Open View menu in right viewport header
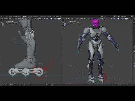Image resolution: width=135 pixels, height=101 pixels. point(78,19)
